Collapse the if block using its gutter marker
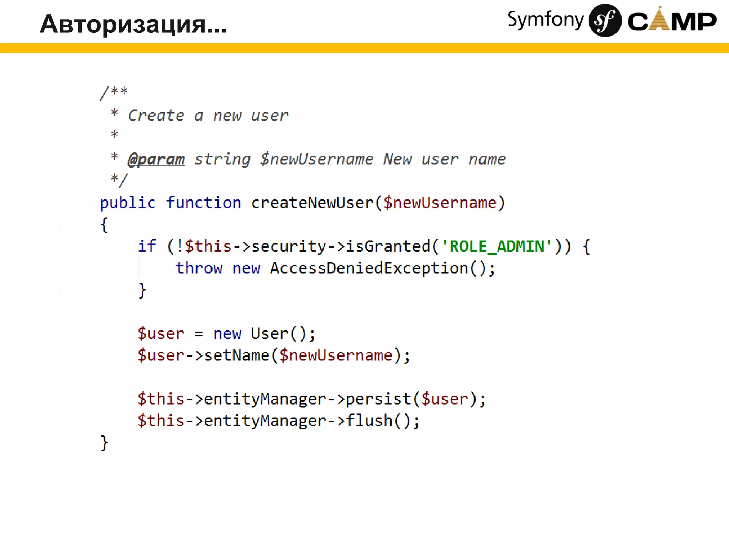The width and height of the screenshot is (729, 546). coord(61,248)
